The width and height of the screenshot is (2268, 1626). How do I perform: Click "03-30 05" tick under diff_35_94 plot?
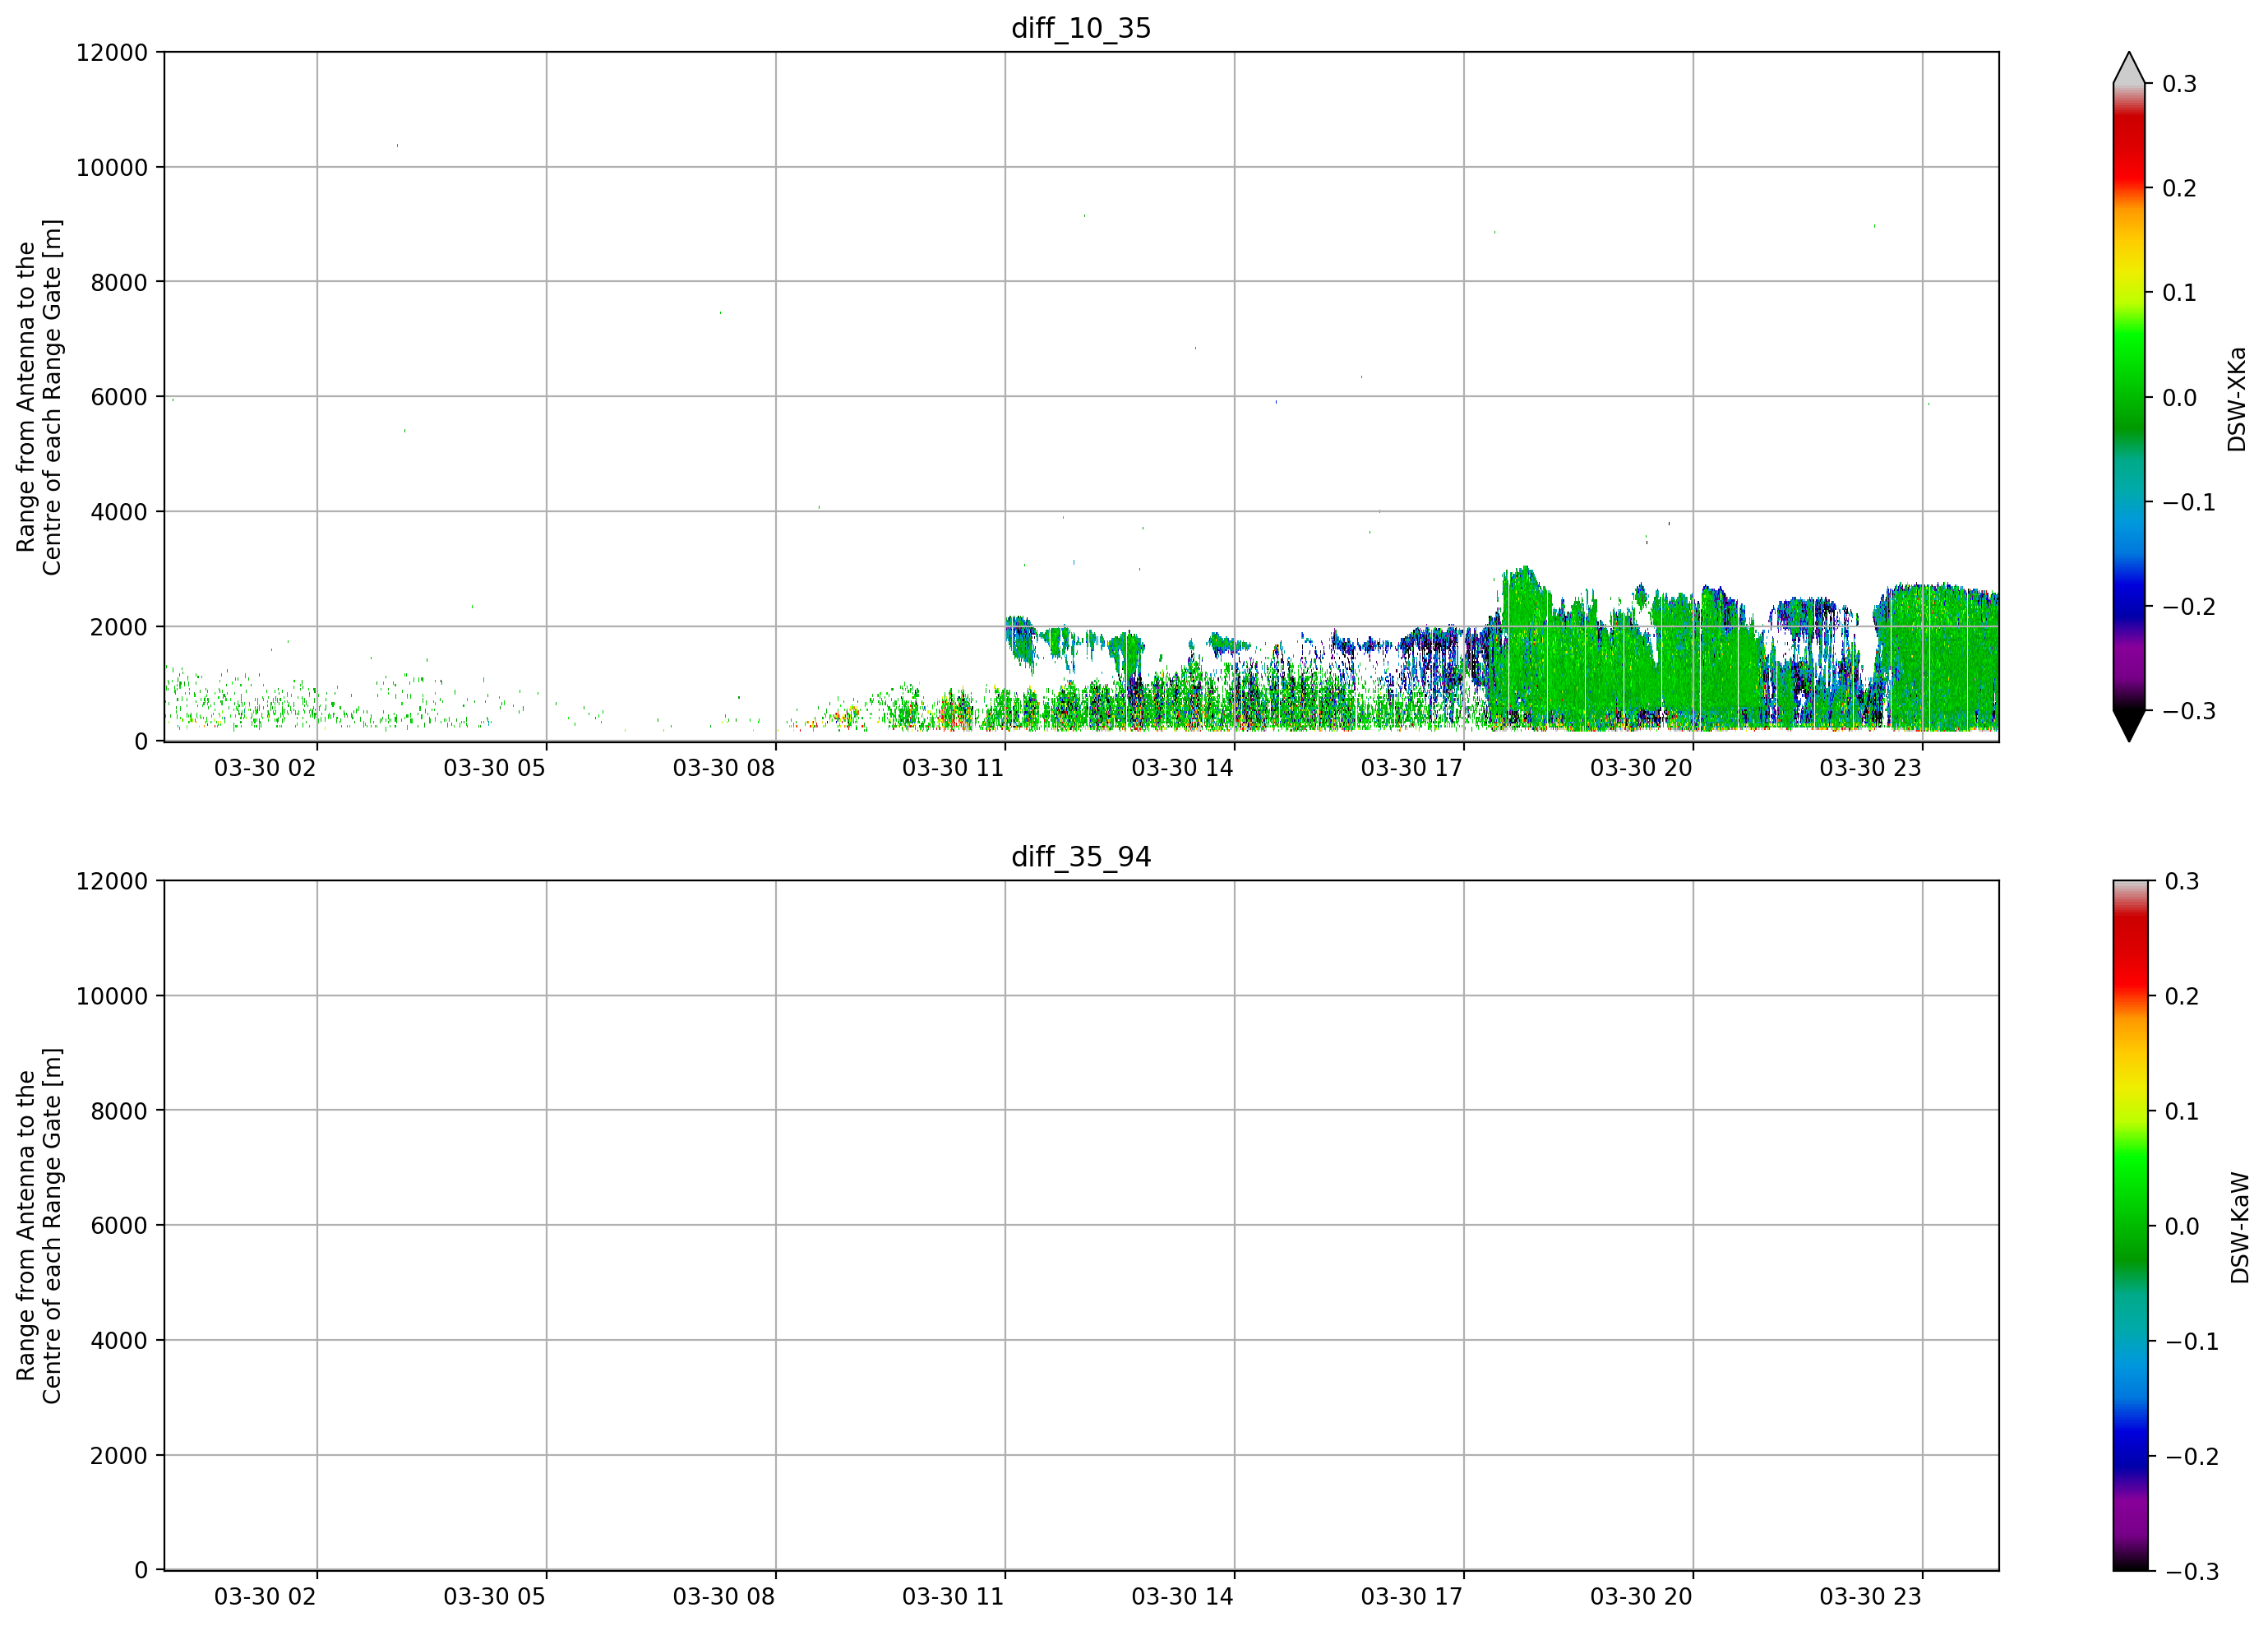pyautogui.click(x=495, y=1597)
